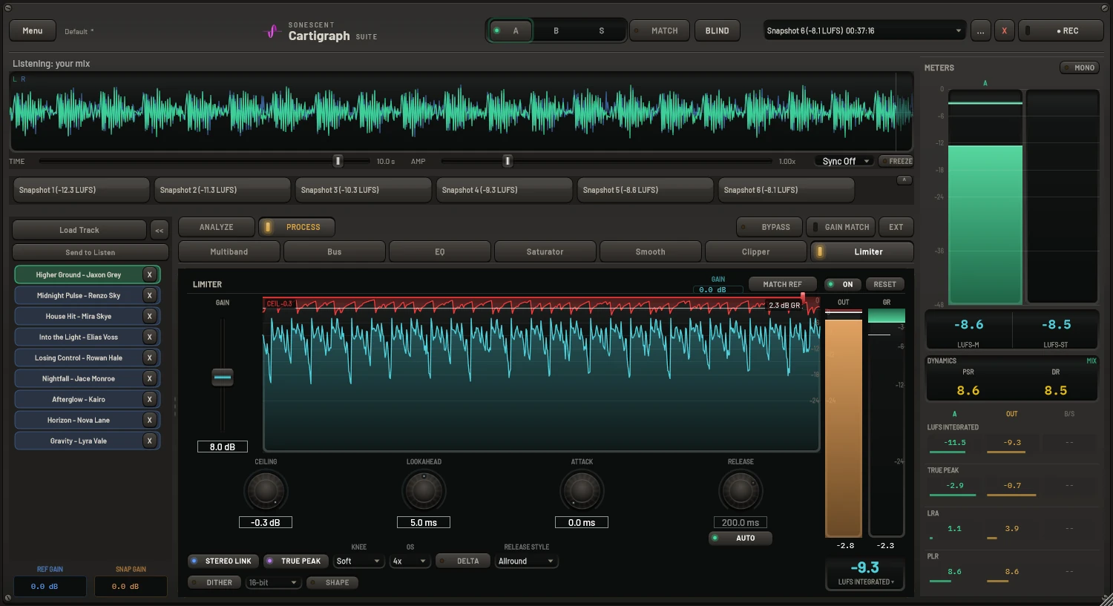Remove Higher Ground - Jaxon Grey track
The height and width of the screenshot is (606, 1113).
click(149, 274)
